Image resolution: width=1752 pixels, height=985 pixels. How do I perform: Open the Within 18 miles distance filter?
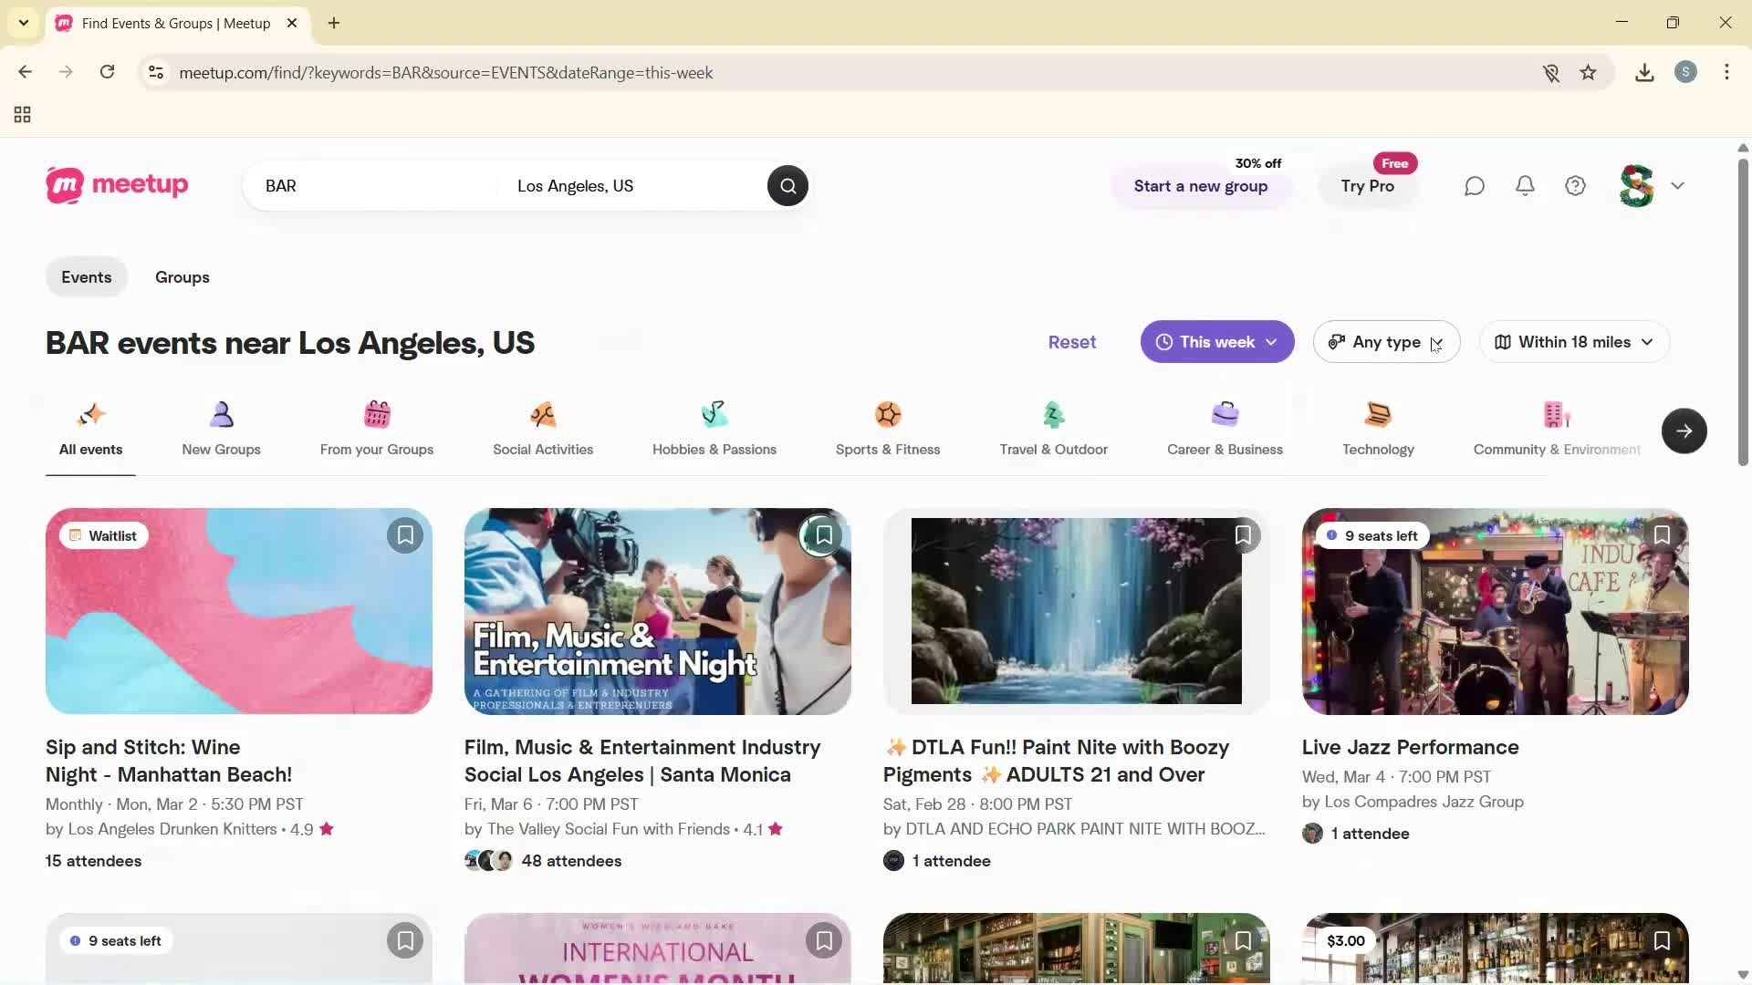pyautogui.click(x=1573, y=341)
